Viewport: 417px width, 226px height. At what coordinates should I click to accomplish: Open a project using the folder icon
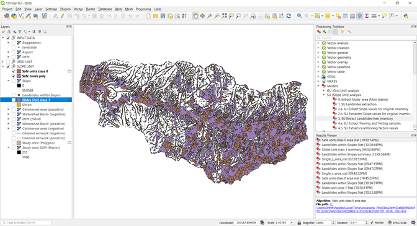(156, 16)
